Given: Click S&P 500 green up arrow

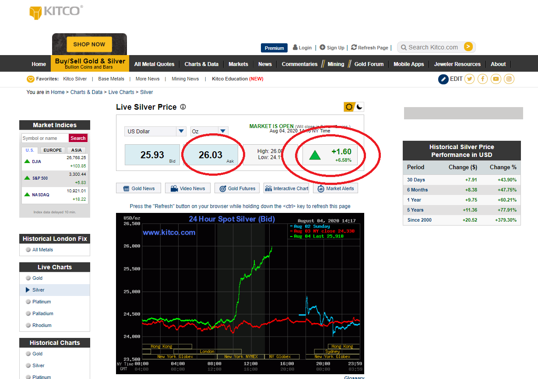Looking at the screenshot, I should click(27, 178).
